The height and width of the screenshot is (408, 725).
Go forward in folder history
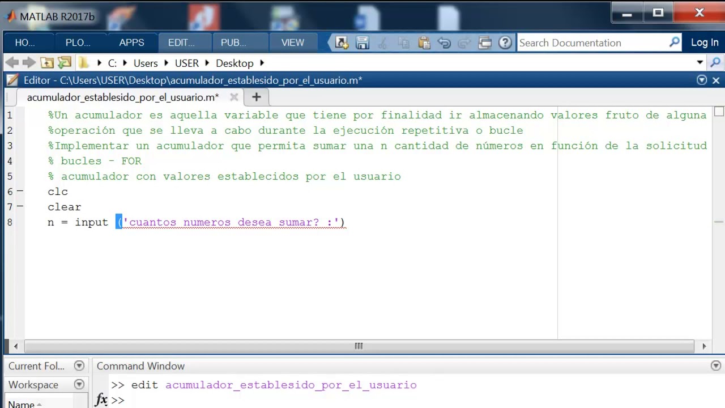pos(29,63)
